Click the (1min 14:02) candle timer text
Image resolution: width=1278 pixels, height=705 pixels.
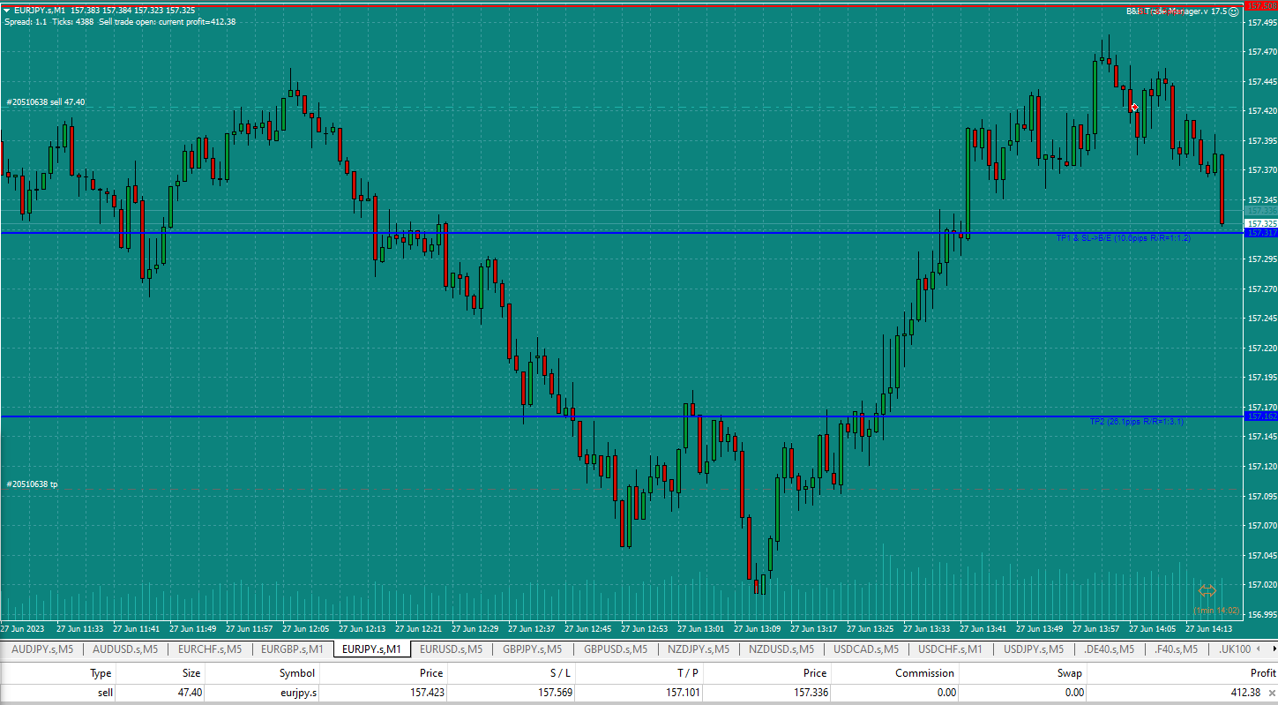(1217, 611)
